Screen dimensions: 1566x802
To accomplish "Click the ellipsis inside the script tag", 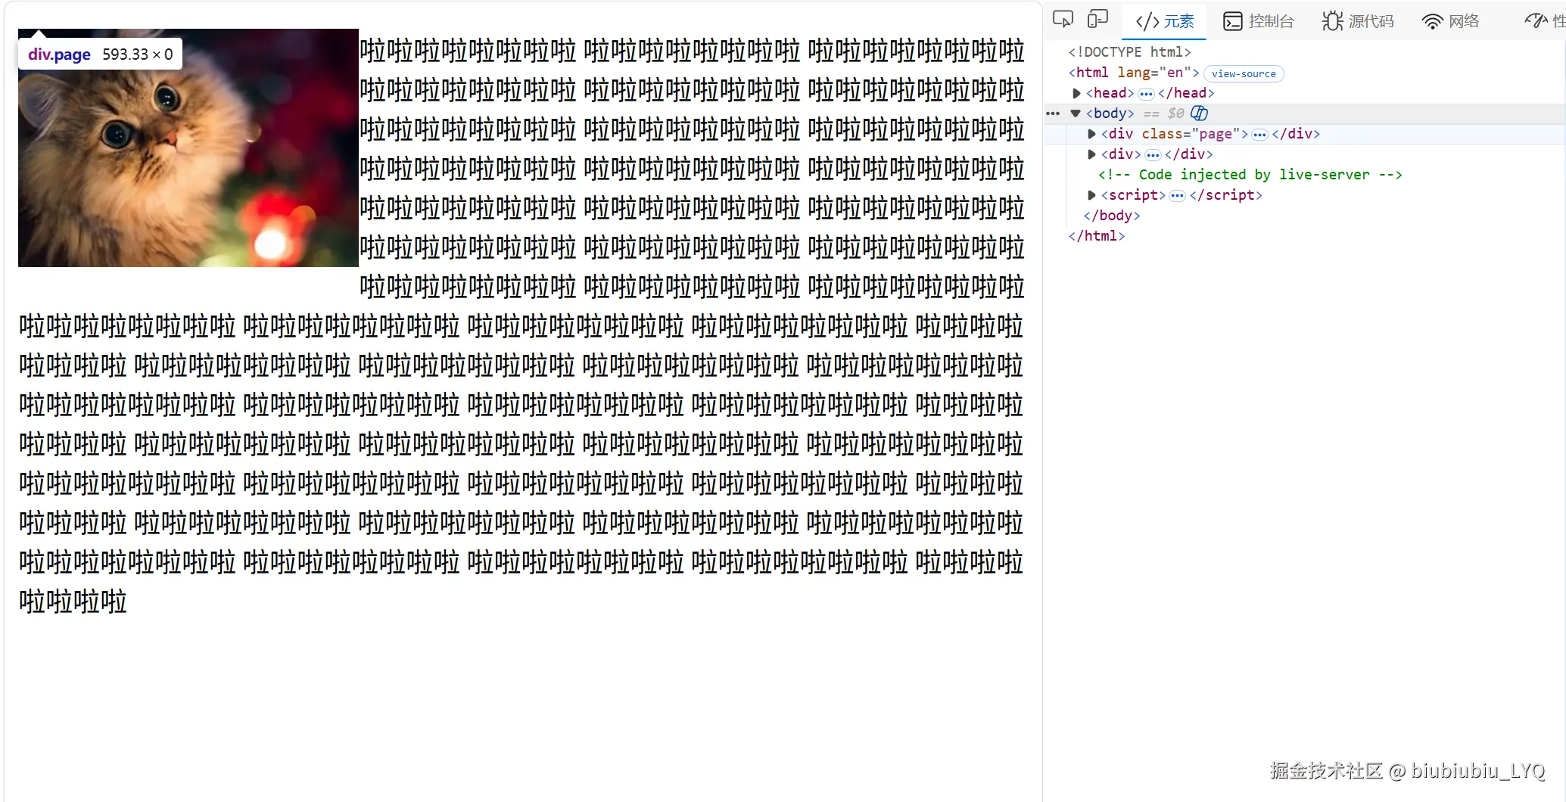I will pos(1177,196).
